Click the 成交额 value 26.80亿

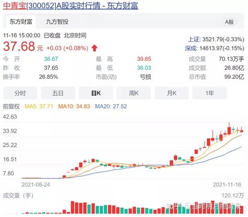pos(234,68)
